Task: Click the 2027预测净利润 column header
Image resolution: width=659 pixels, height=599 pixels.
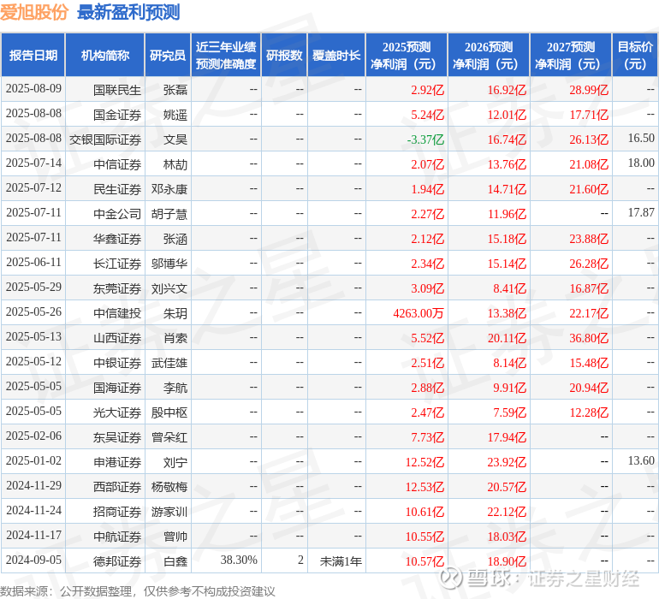Action: (x=571, y=55)
